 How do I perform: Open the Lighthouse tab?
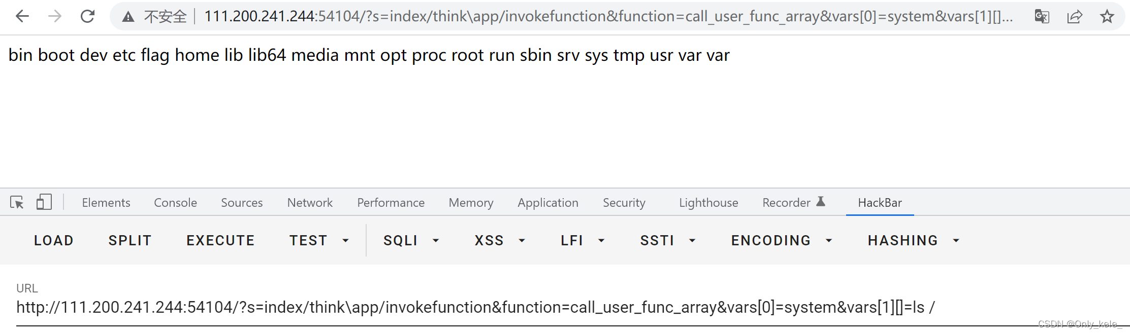click(708, 203)
